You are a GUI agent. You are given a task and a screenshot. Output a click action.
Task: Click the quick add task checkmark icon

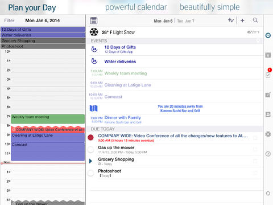(231, 20)
